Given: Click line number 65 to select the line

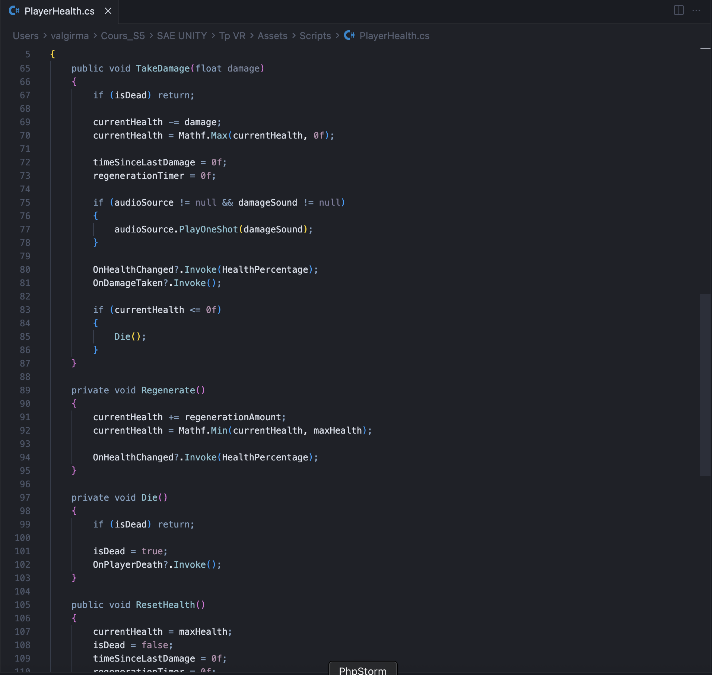Looking at the screenshot, I should [x=25, y=68].
